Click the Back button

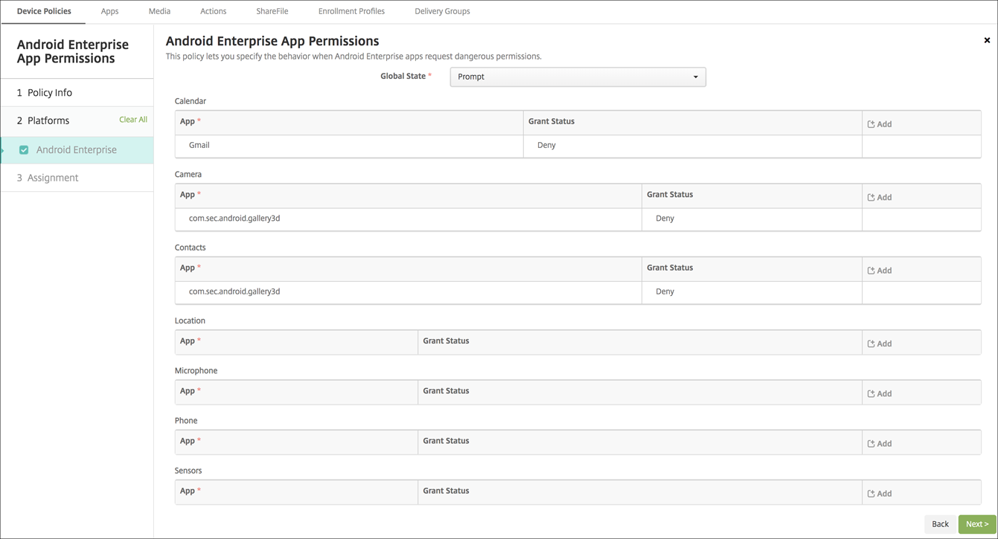pos(940,524)
